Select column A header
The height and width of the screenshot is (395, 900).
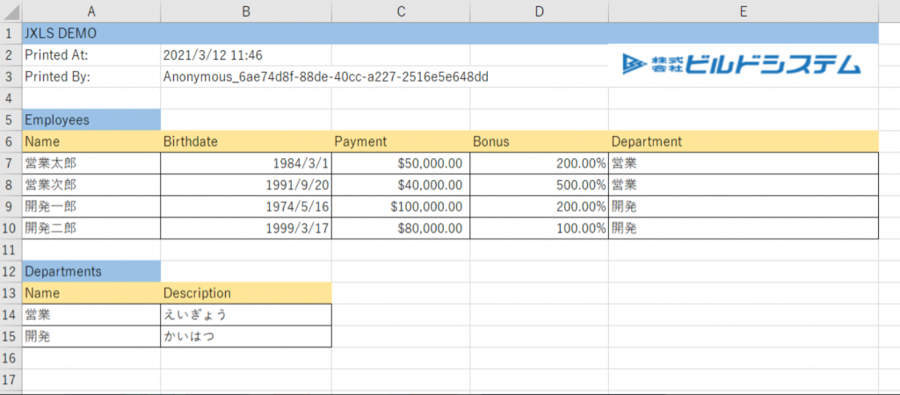tap(91, 11)
